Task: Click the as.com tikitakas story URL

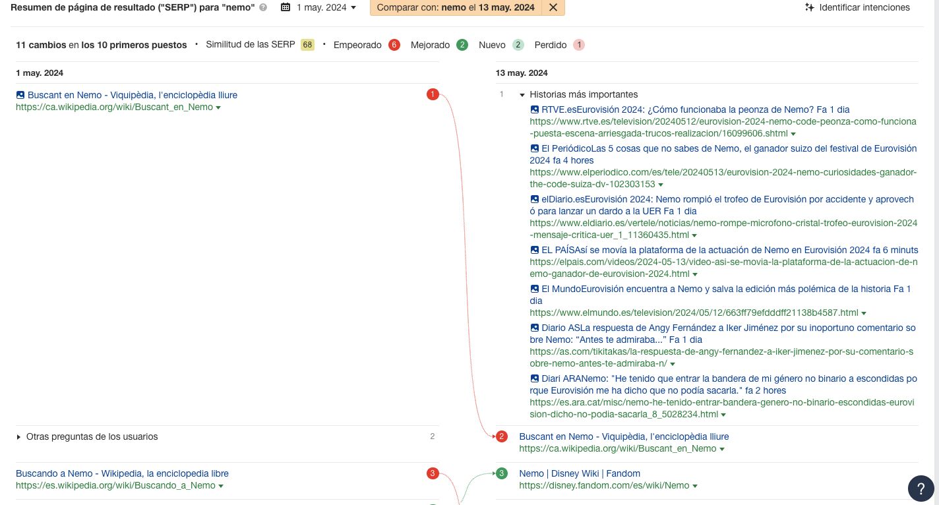Action: tap(721, 358)
